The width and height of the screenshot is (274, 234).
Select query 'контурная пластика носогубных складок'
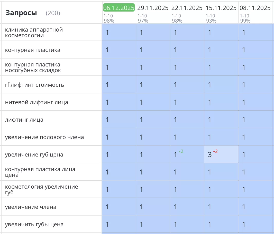(x=33, y=67)
